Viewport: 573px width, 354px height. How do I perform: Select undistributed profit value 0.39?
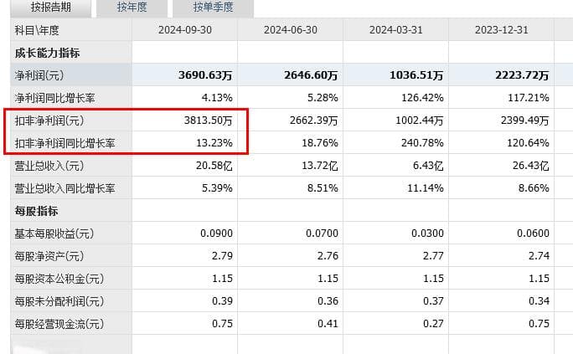pyautogui.click(x=222, y=301)
